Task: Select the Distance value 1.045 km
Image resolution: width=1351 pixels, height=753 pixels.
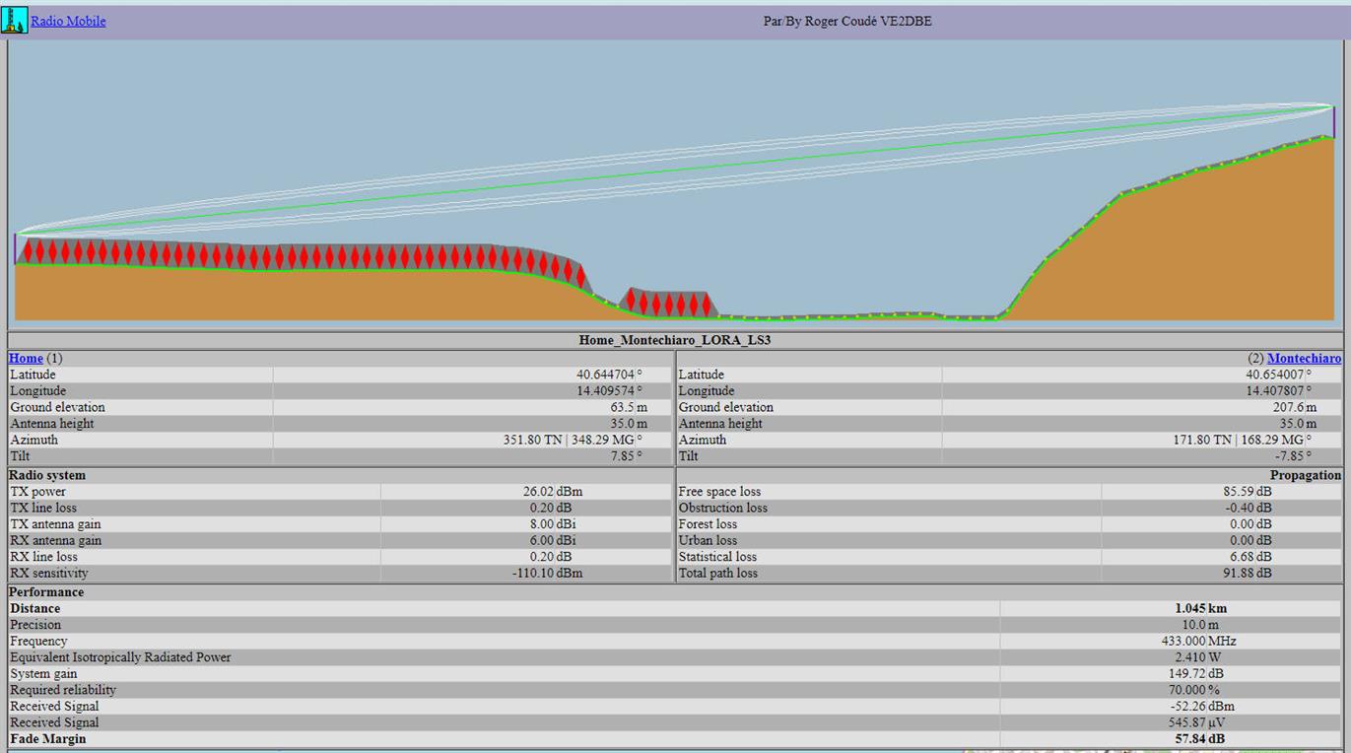Action: [1200, 608]
